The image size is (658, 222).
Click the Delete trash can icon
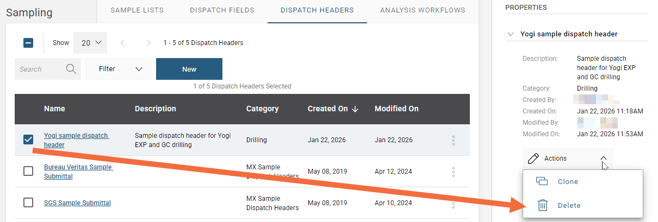tap(542, 205)
